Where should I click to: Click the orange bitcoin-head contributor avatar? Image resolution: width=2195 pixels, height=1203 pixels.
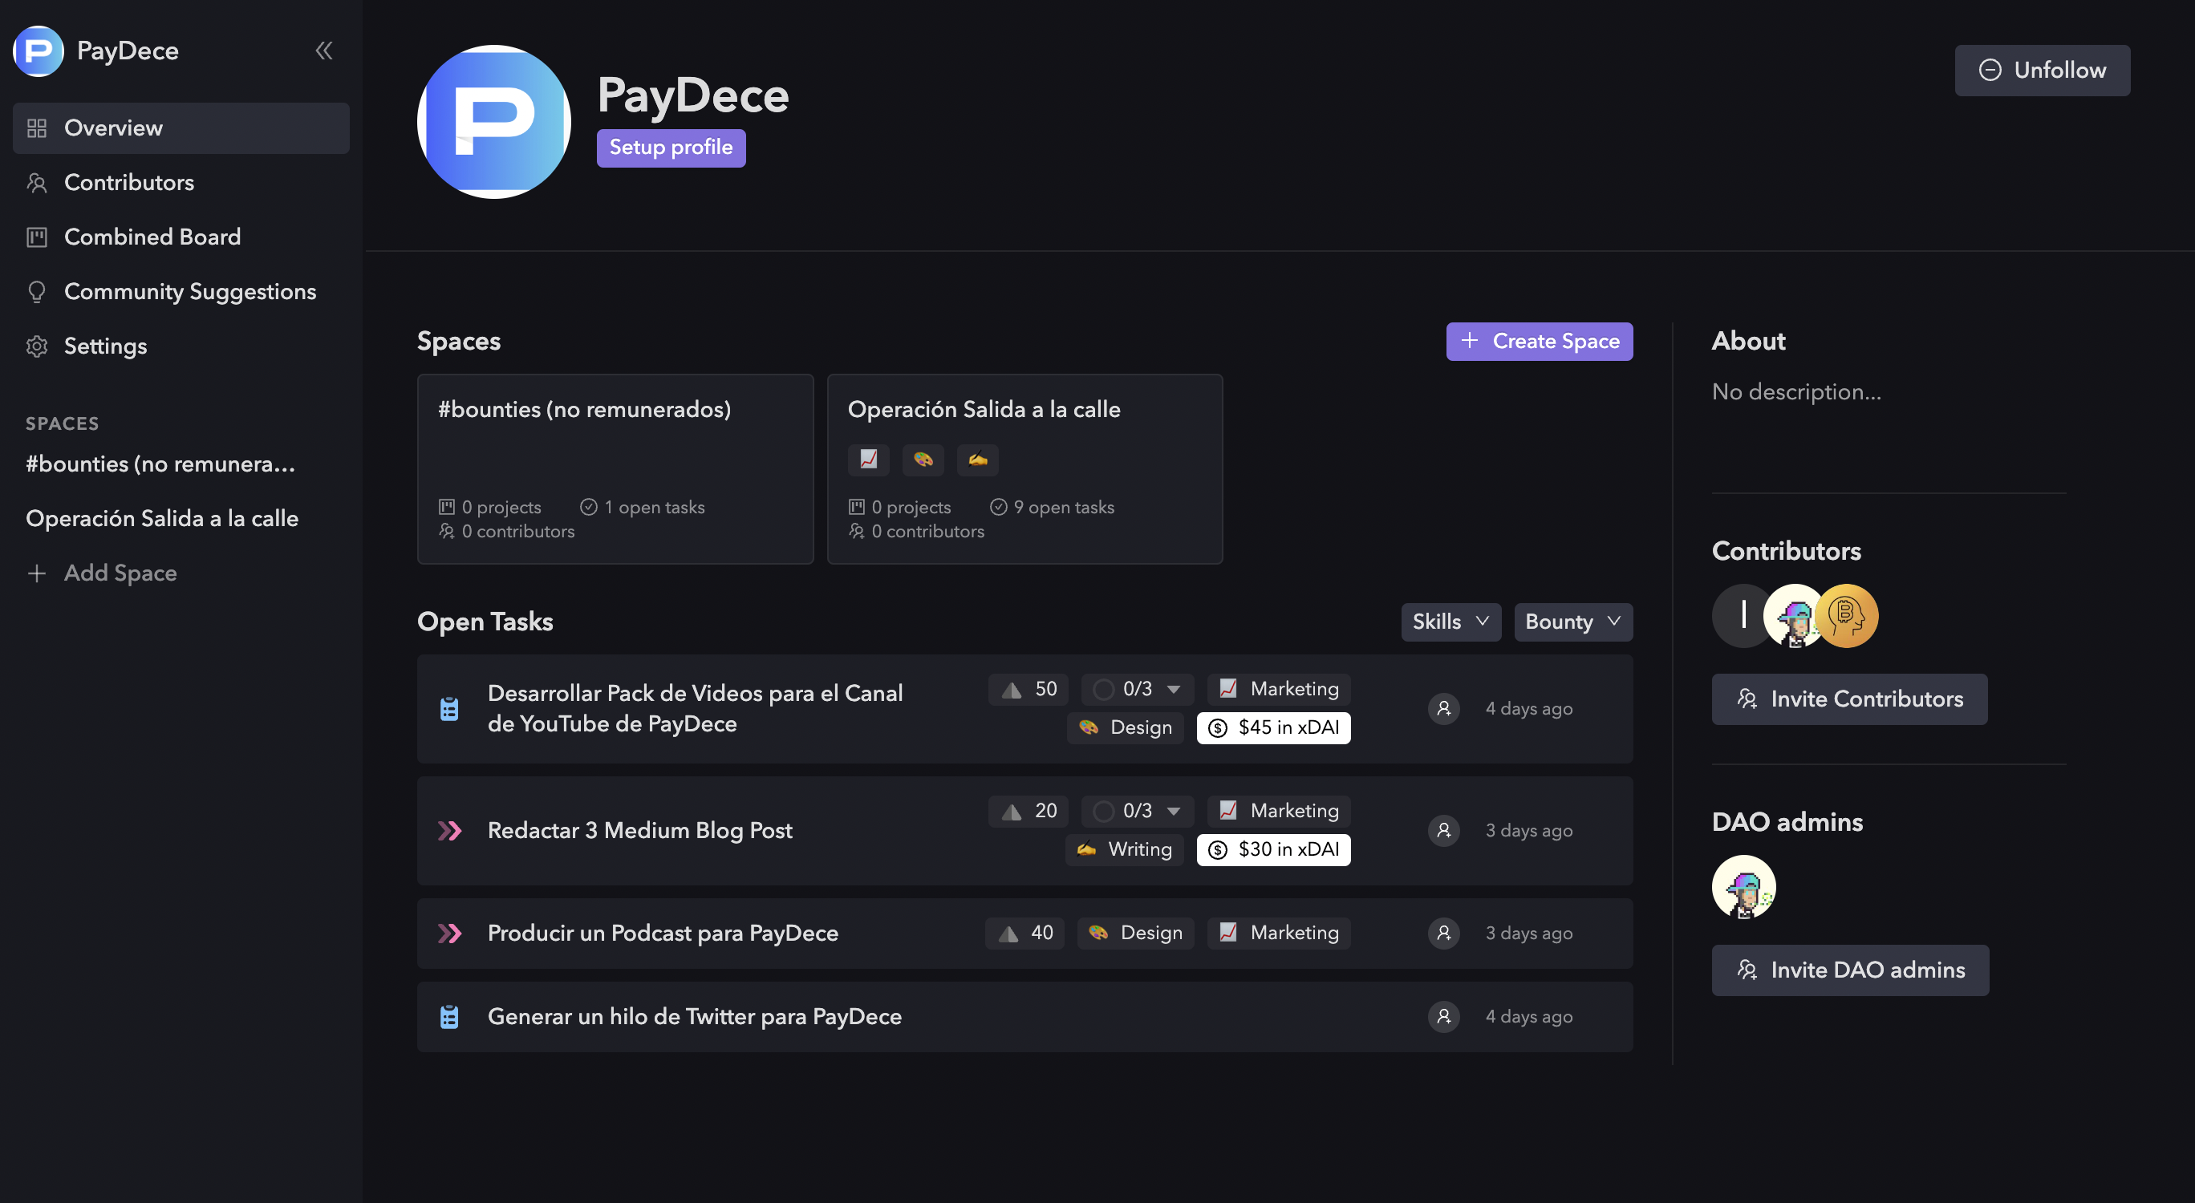[x=1847, y=615]
